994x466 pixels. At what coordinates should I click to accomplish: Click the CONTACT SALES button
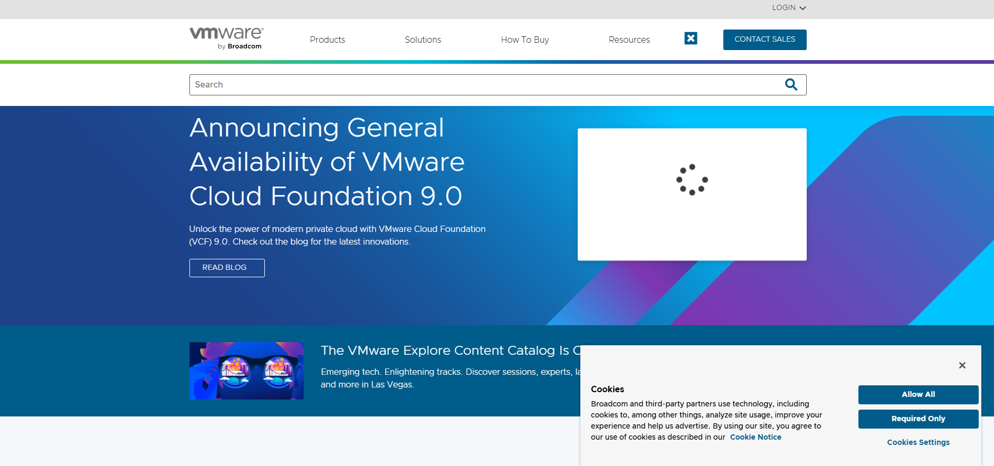tap(764, 40)
